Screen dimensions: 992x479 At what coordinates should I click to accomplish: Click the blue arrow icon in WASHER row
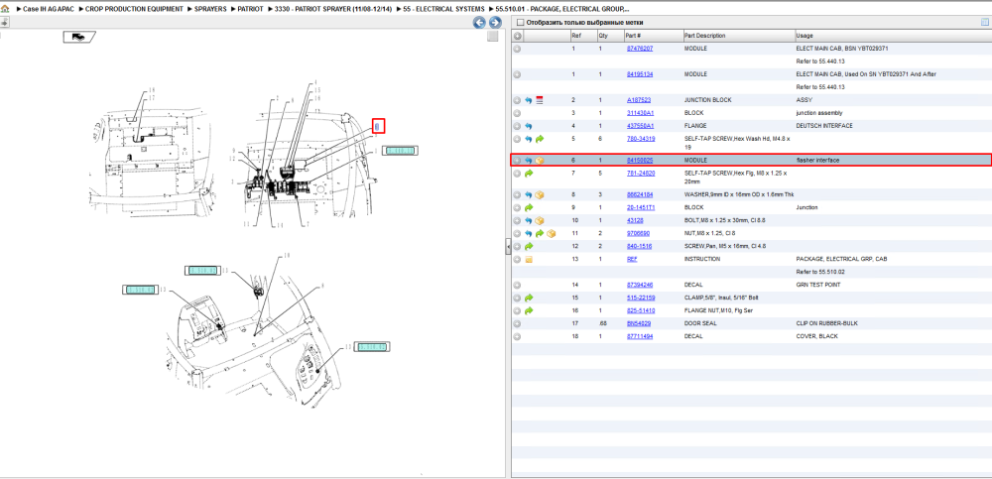click(529, 195)
